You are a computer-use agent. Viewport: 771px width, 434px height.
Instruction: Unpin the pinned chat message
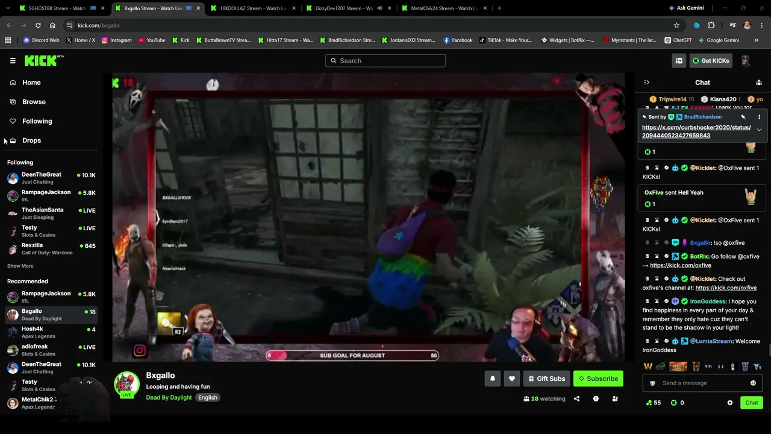tap(743, 117)
